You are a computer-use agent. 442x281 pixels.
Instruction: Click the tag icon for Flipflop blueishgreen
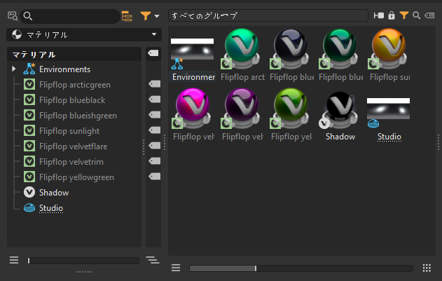pos(154,114)
